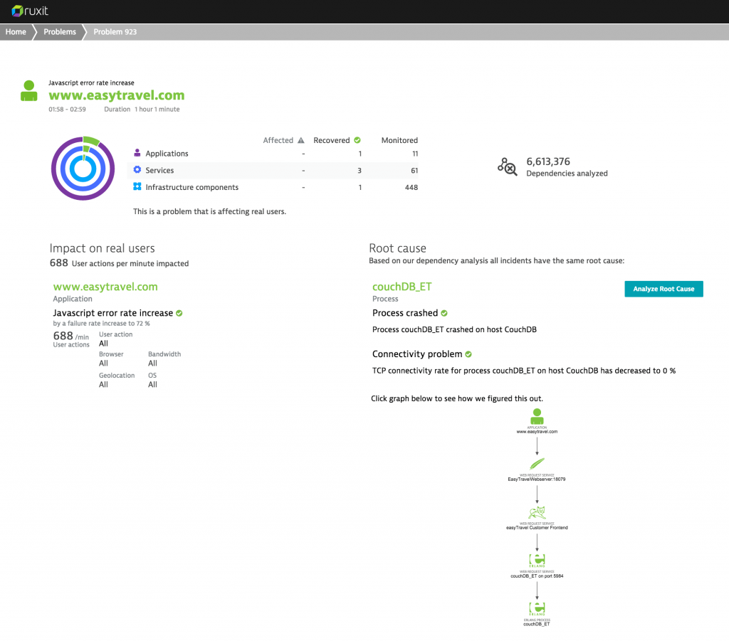The height and width of the screenshot is (641, 729).
Task: Click 688 /min user actions value
Action: 70,336
